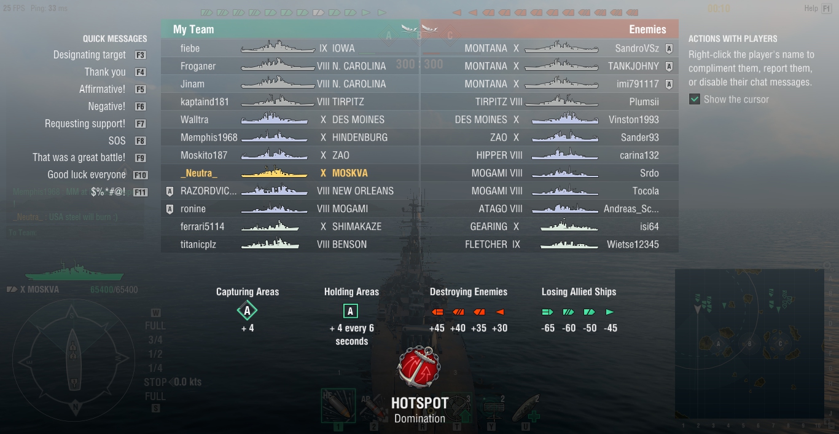Click the FULL ahead throttle setting
This screenshot has width=839, height=434.
click(155, 326)
